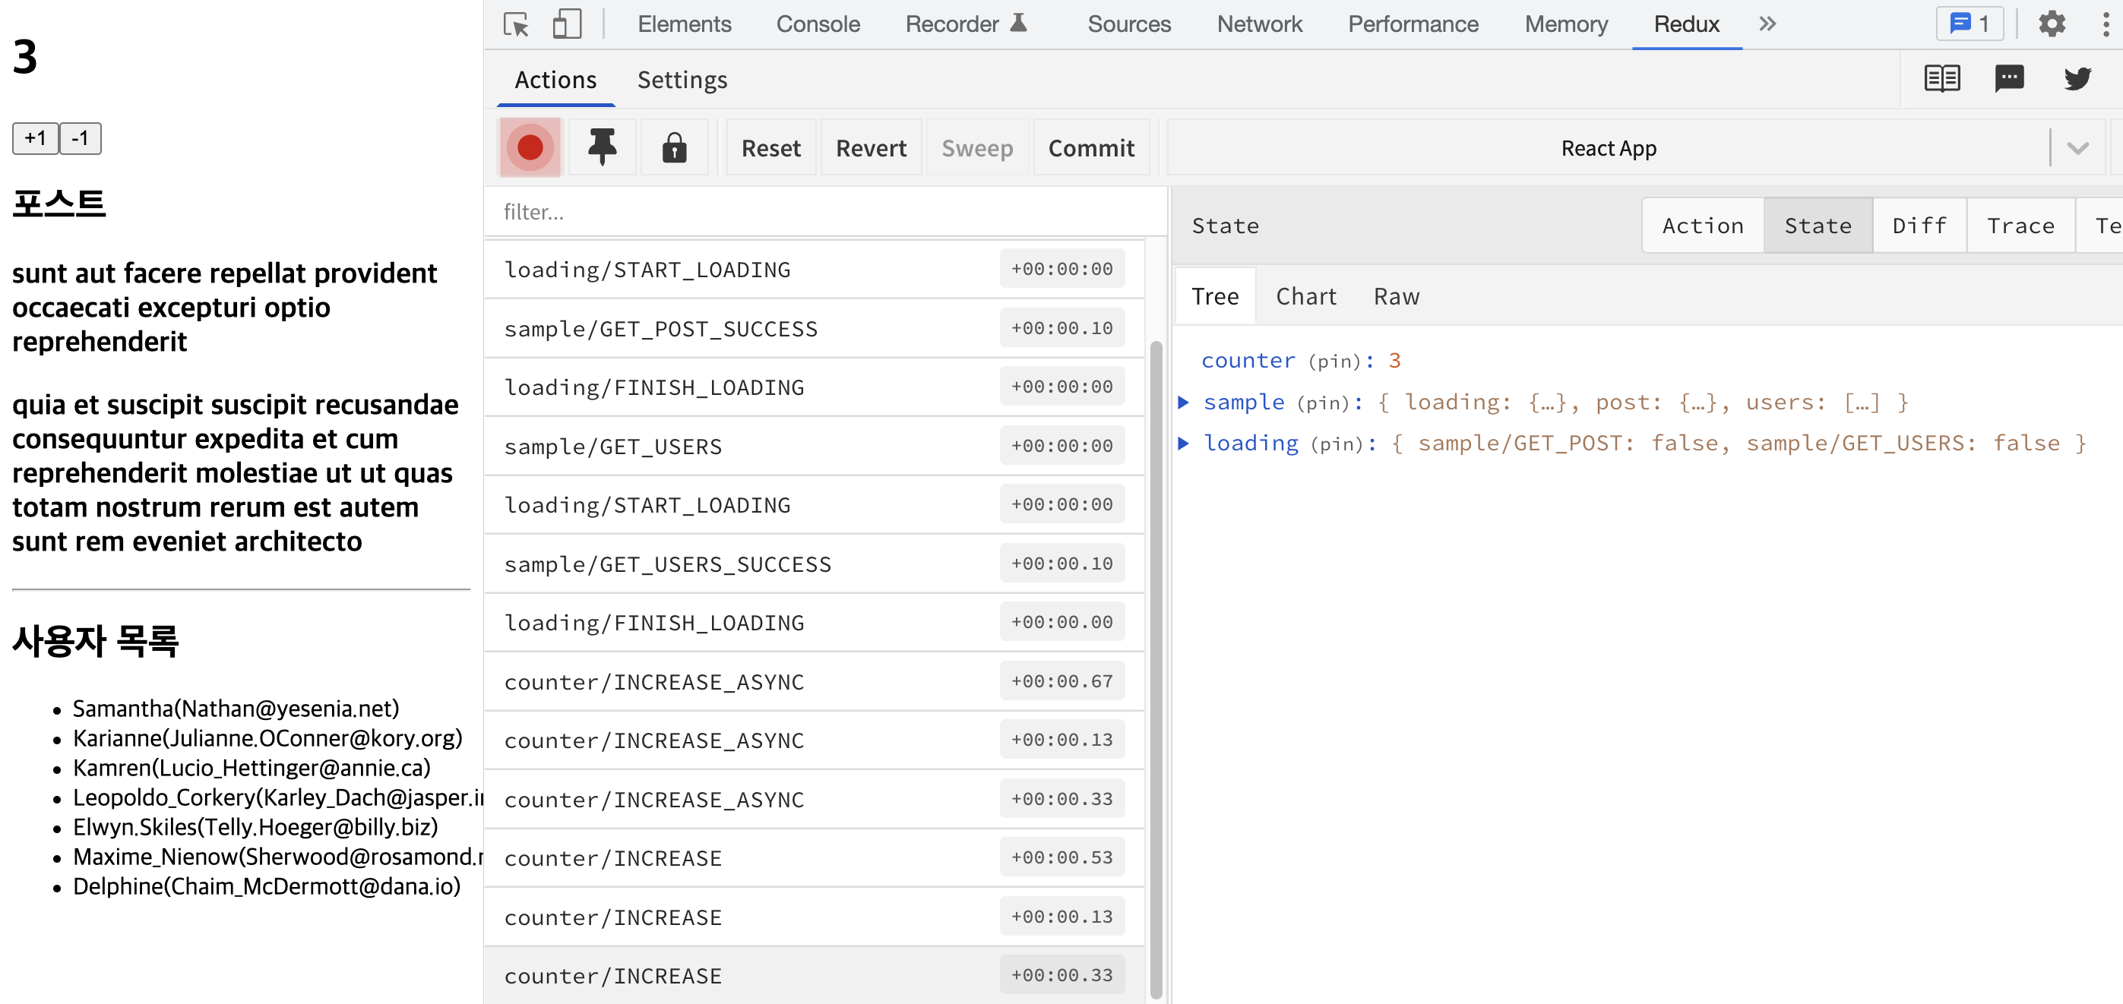2123x1004 pixels.
Task: Open the Redux DevTools Twitter icon
Action: point(2077,79)
